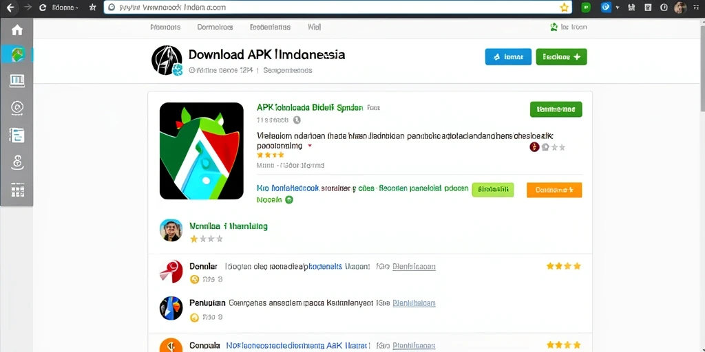Open the dark round app icon in the Penuuian row
This screenshot has width=705, height=352.
pos(171,308)
